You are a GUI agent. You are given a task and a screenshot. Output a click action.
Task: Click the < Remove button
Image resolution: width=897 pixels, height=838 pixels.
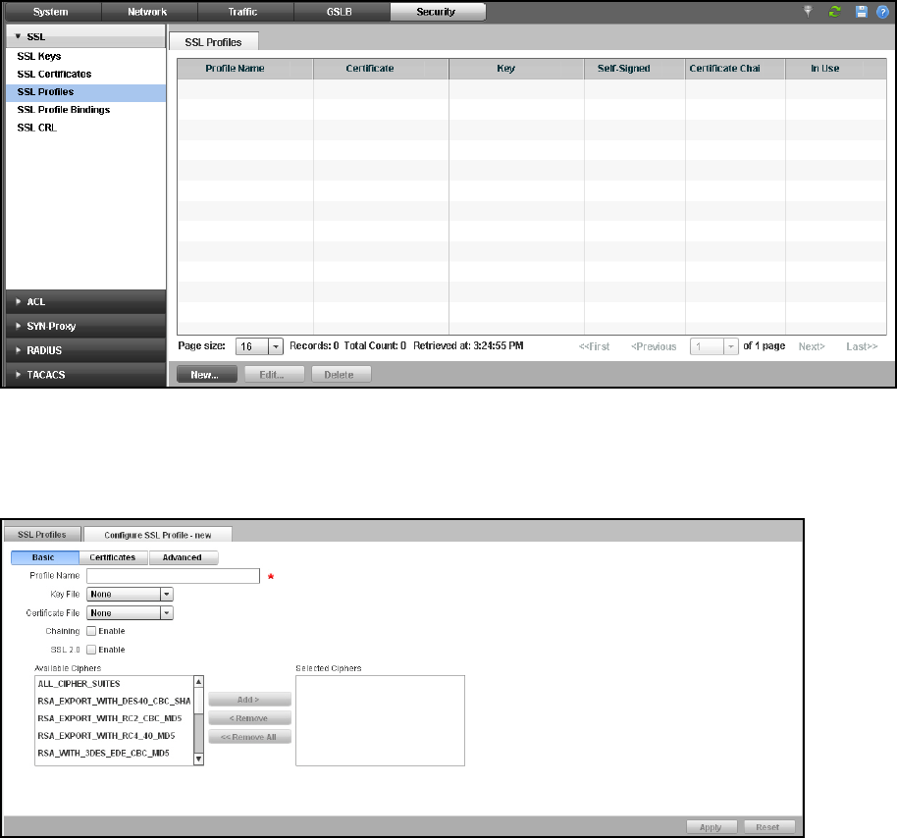tap(250, 718)
